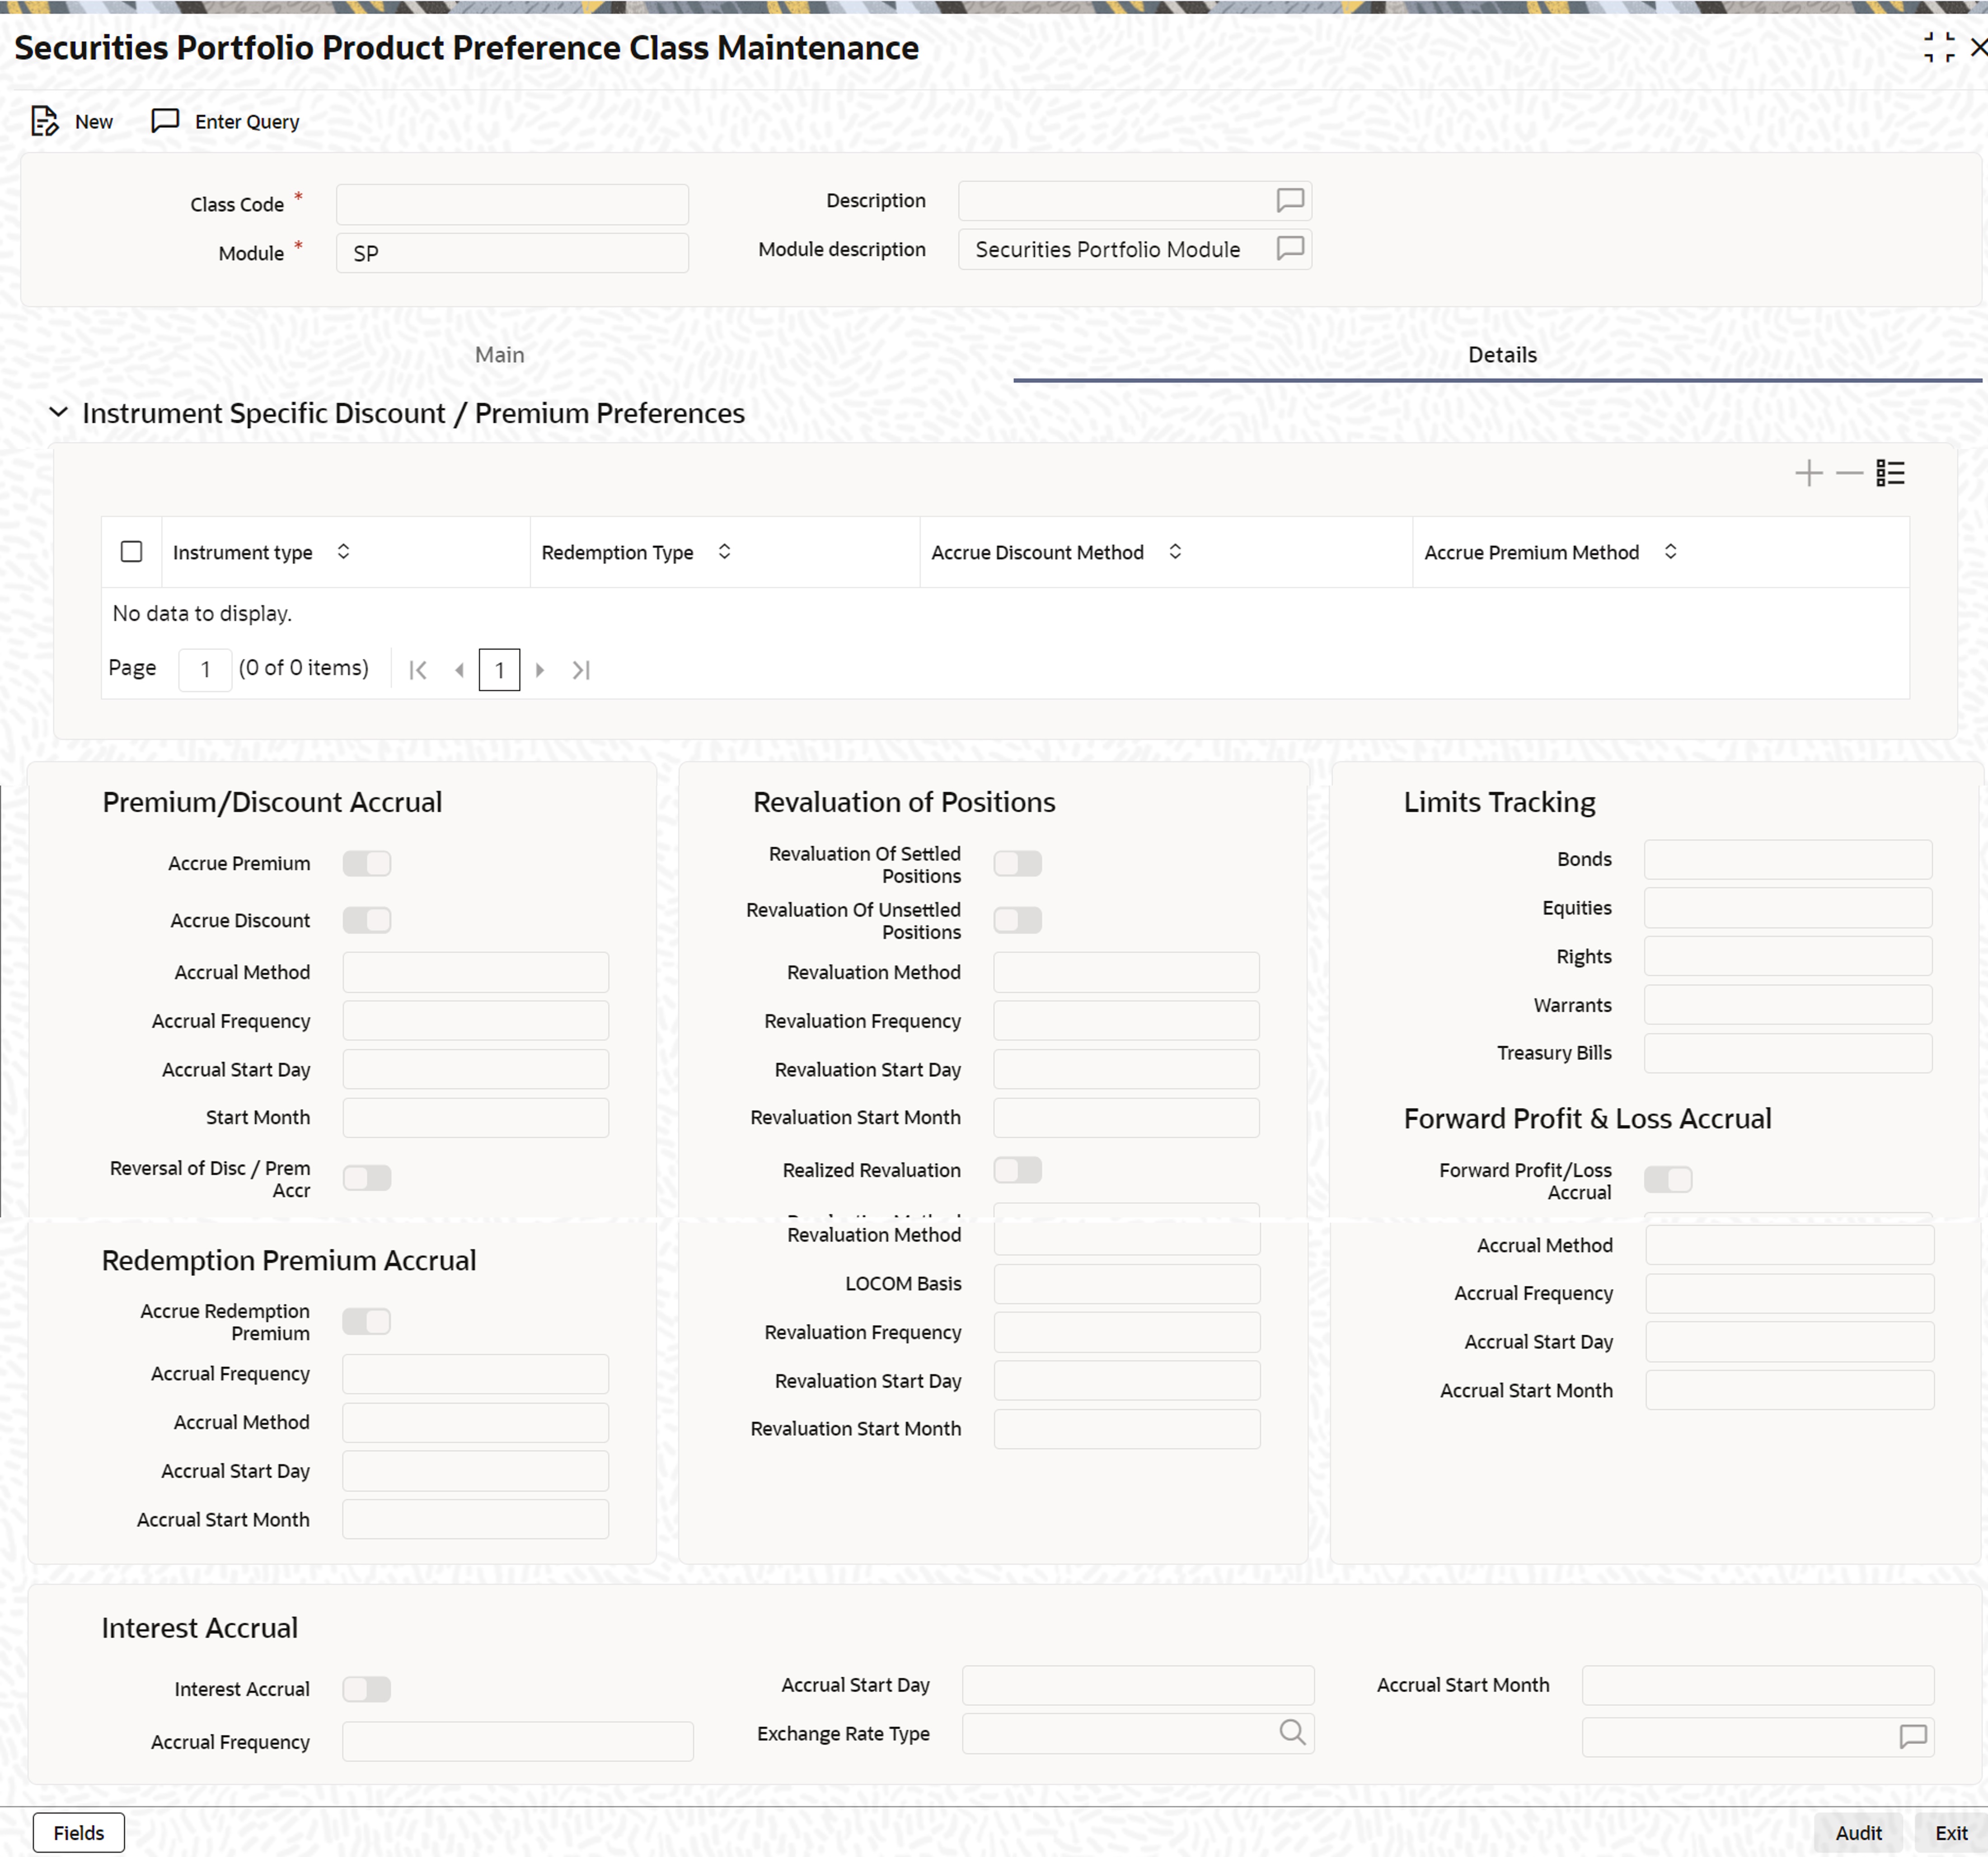Image resolution: width=1988 pixels, height=1857 pixels.
Task: Enable Revaluation Of Settled Positions toggle
Action: coord(1017,863)
